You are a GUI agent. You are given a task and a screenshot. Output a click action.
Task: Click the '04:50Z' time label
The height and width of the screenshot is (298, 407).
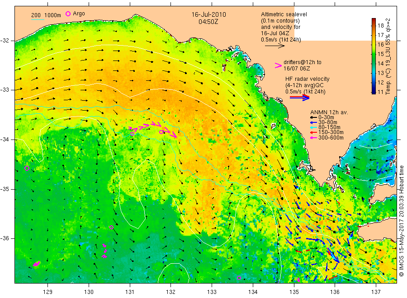[x=208, y=22]
